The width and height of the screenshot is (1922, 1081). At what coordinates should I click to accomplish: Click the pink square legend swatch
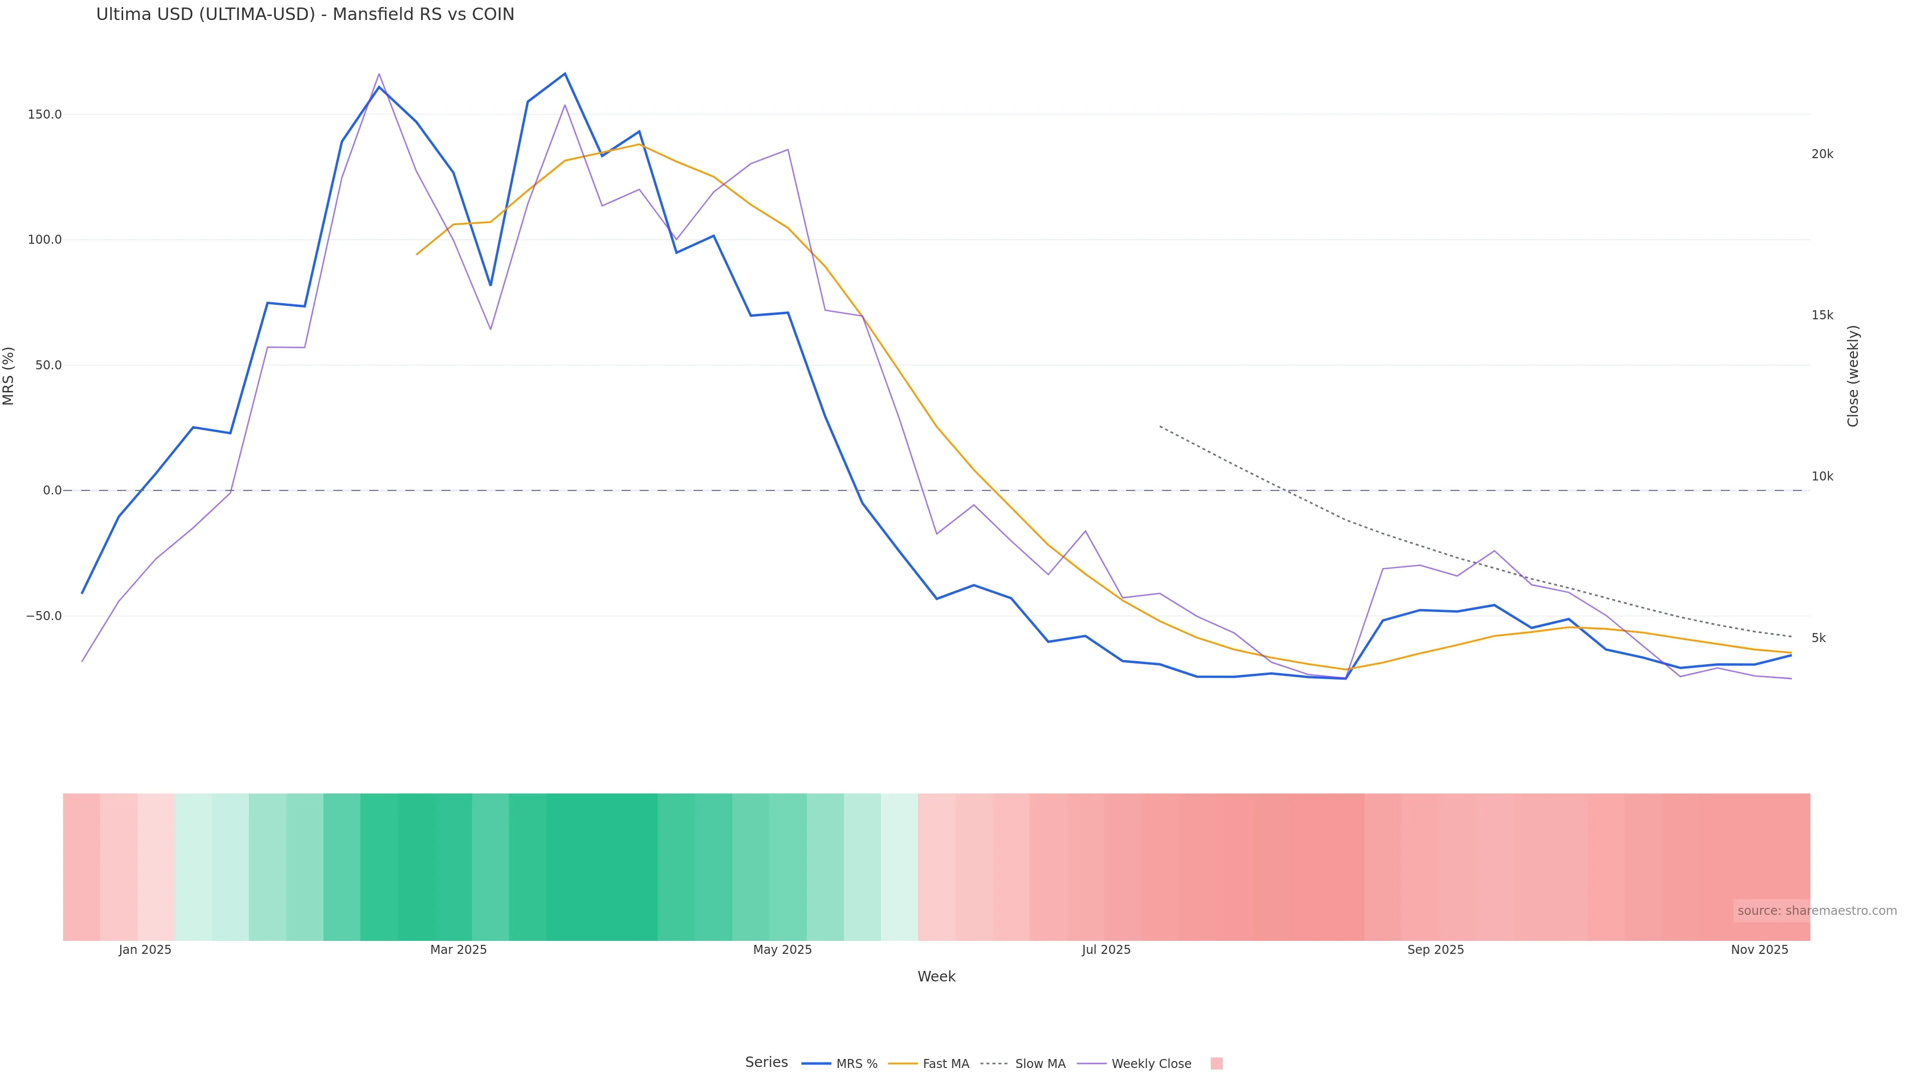click(x=1216, y=1064)
